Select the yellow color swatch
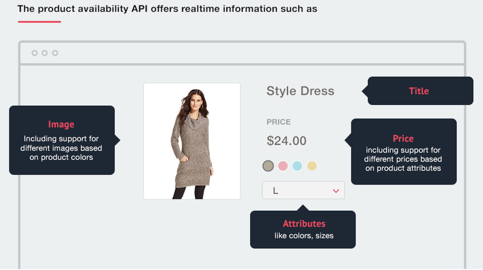The image size is (483, 270). [312, 166]
